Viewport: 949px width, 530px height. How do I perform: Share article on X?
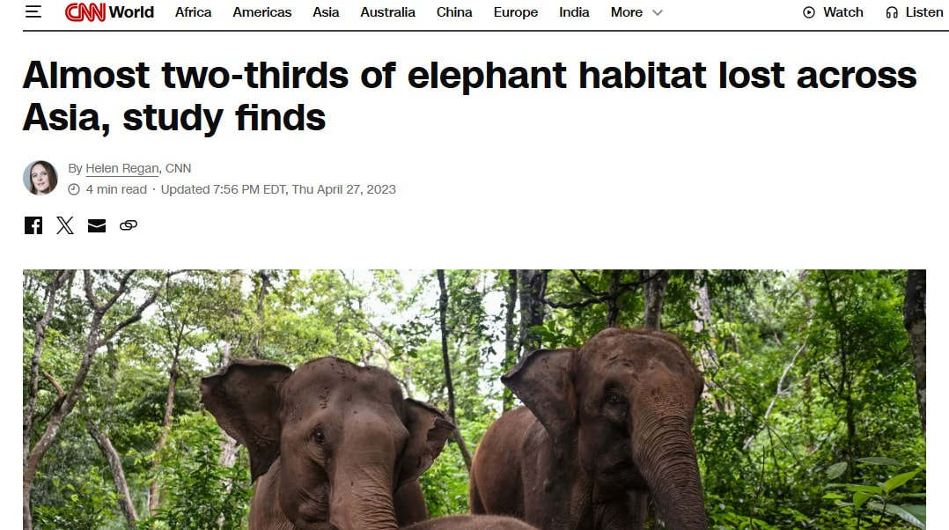click(65, 225)
